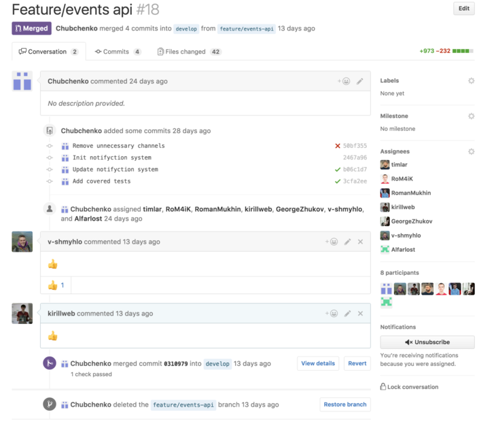Add reaction to kirillweb's comment

click(331, 314)
